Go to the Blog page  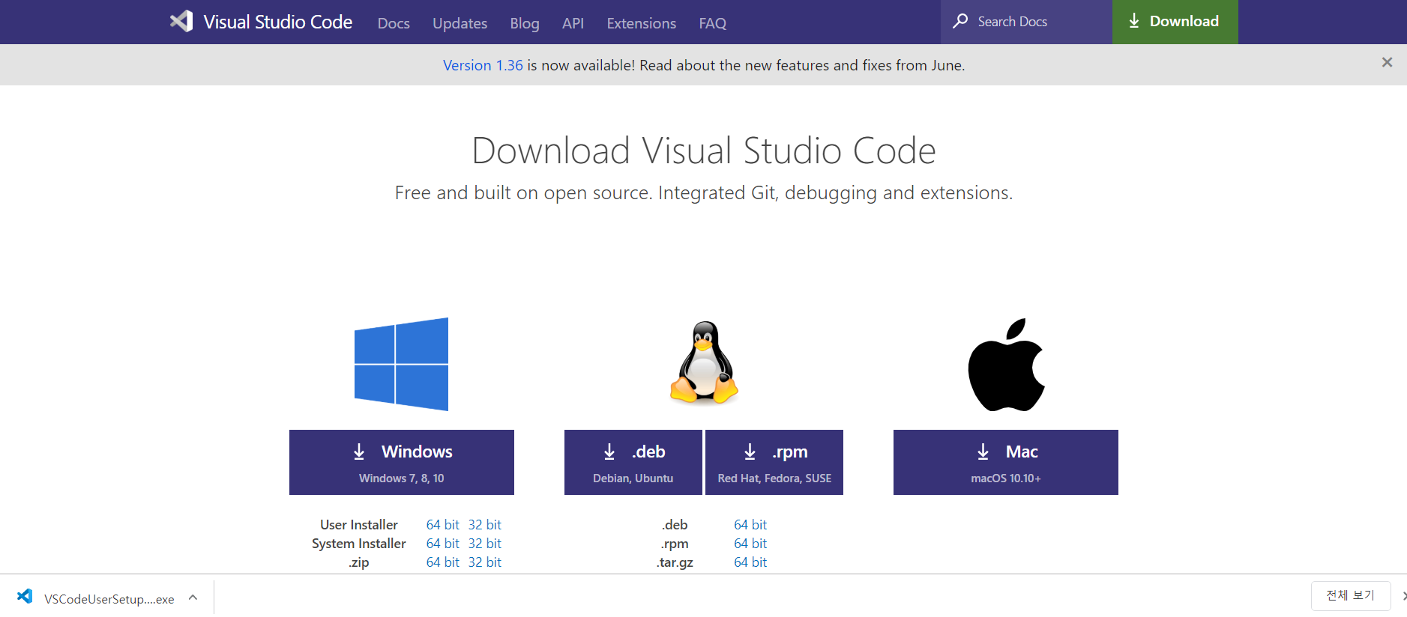[525, 23]
